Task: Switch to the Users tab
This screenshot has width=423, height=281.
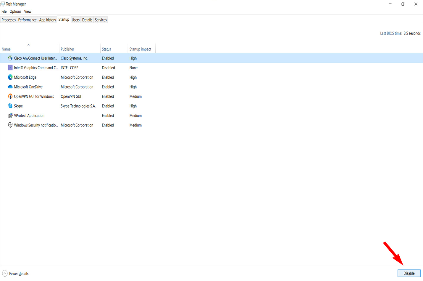Action: pos(76,20)
